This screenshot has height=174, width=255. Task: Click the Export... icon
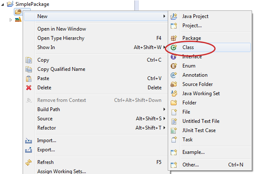coord(29,150)
